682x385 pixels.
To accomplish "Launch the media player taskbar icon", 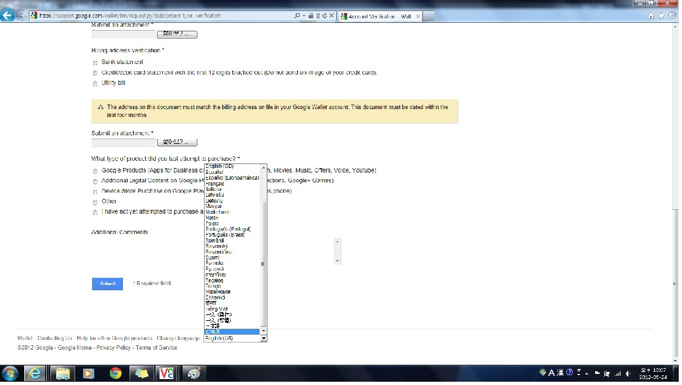I will (88, 373).
